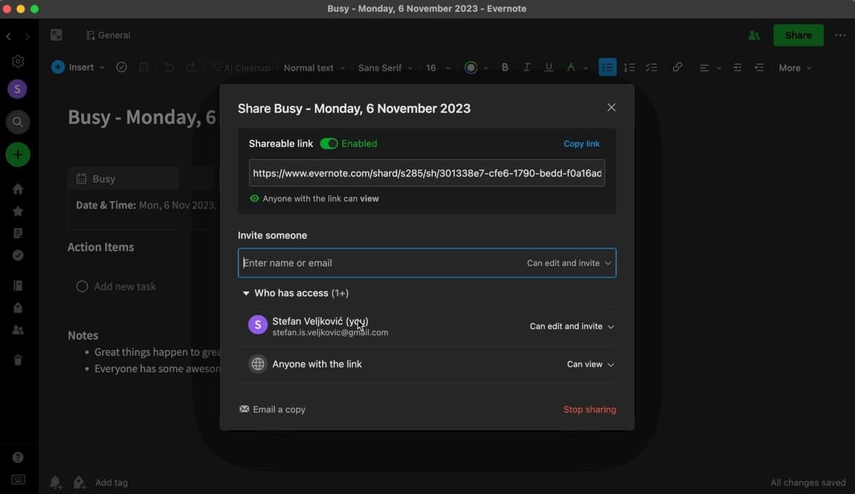Undo the last change

pyautogui.click(x=169, y=68)
